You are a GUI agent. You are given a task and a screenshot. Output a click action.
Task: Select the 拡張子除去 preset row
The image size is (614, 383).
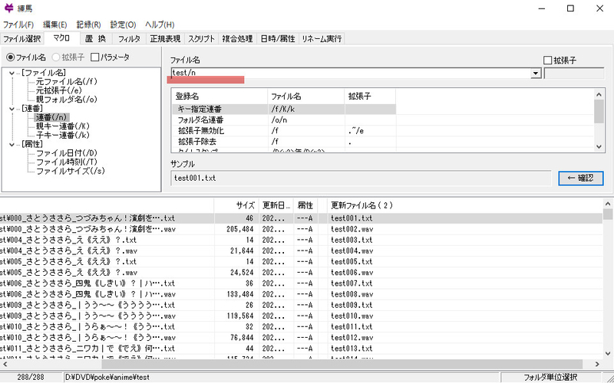(284, 142)
